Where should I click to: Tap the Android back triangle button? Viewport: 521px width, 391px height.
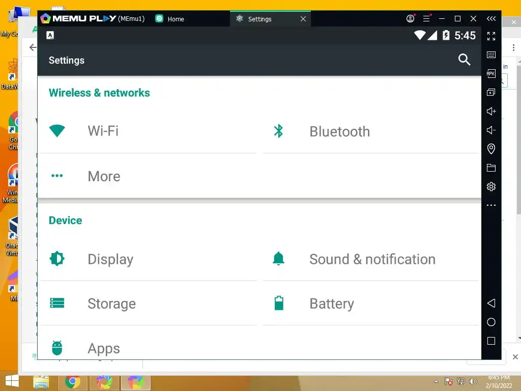pyautogui.click(x=491, y=303)
